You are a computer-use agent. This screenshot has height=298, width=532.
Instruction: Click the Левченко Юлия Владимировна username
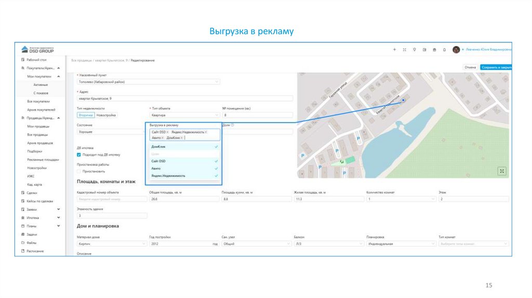point(488,49)
